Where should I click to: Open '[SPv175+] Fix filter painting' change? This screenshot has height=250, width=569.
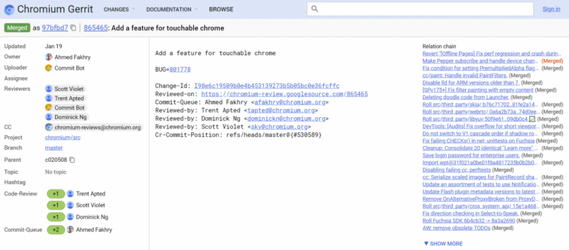(x=478, y=90)
